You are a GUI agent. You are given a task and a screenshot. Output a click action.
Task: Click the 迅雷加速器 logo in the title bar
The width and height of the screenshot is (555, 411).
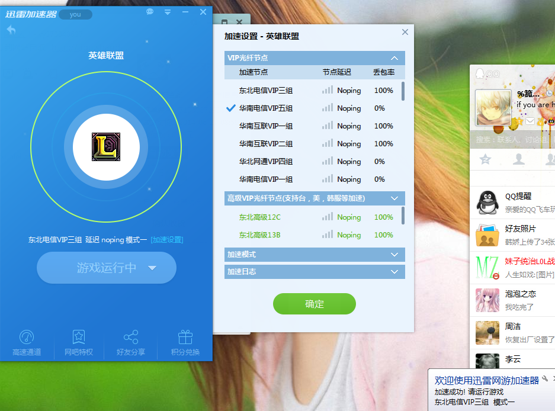[31, 14]
